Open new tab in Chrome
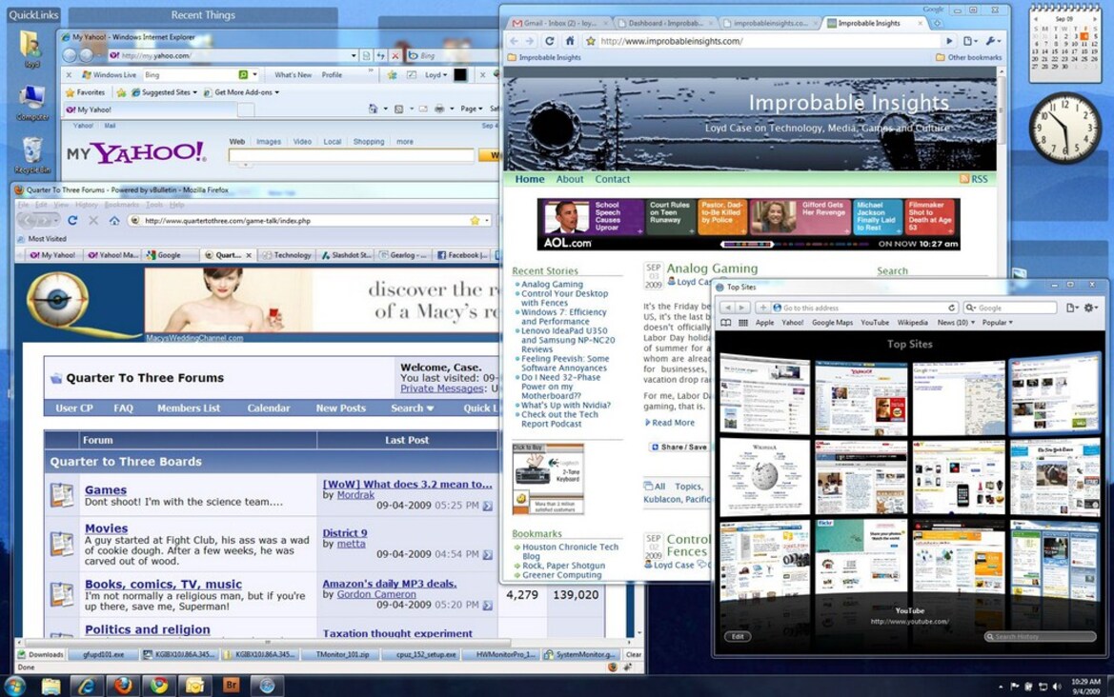 [937, 24]
